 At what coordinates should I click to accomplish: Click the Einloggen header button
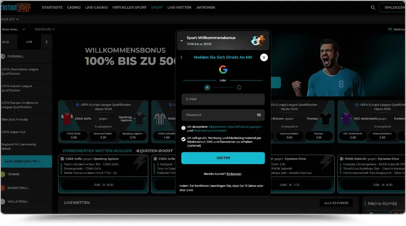[393, 7]
